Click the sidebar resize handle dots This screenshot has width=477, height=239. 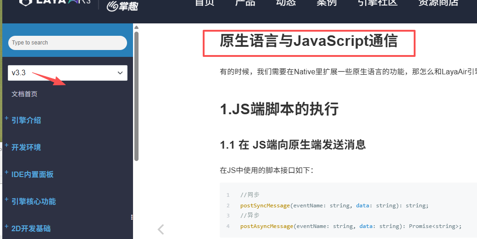tap(132, 217)
